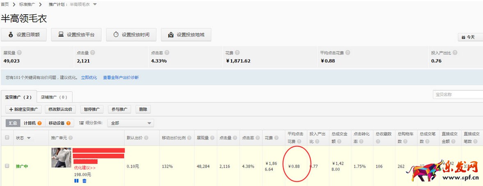This screenshot has width=483, height=186.
Task: Tick the select-all checkbox in table header
Action: pyautogui.click(x=7, y=138)
